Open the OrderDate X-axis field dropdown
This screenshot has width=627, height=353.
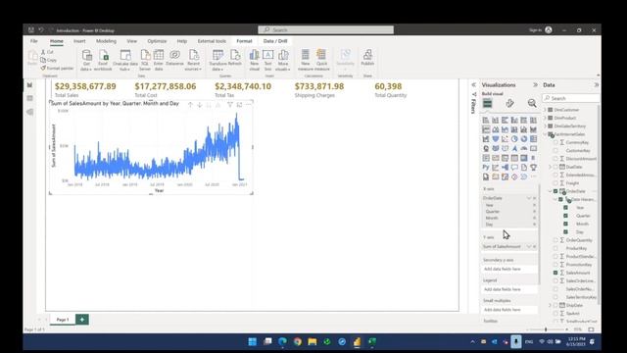pyautogui.click(x=529, y=198)
